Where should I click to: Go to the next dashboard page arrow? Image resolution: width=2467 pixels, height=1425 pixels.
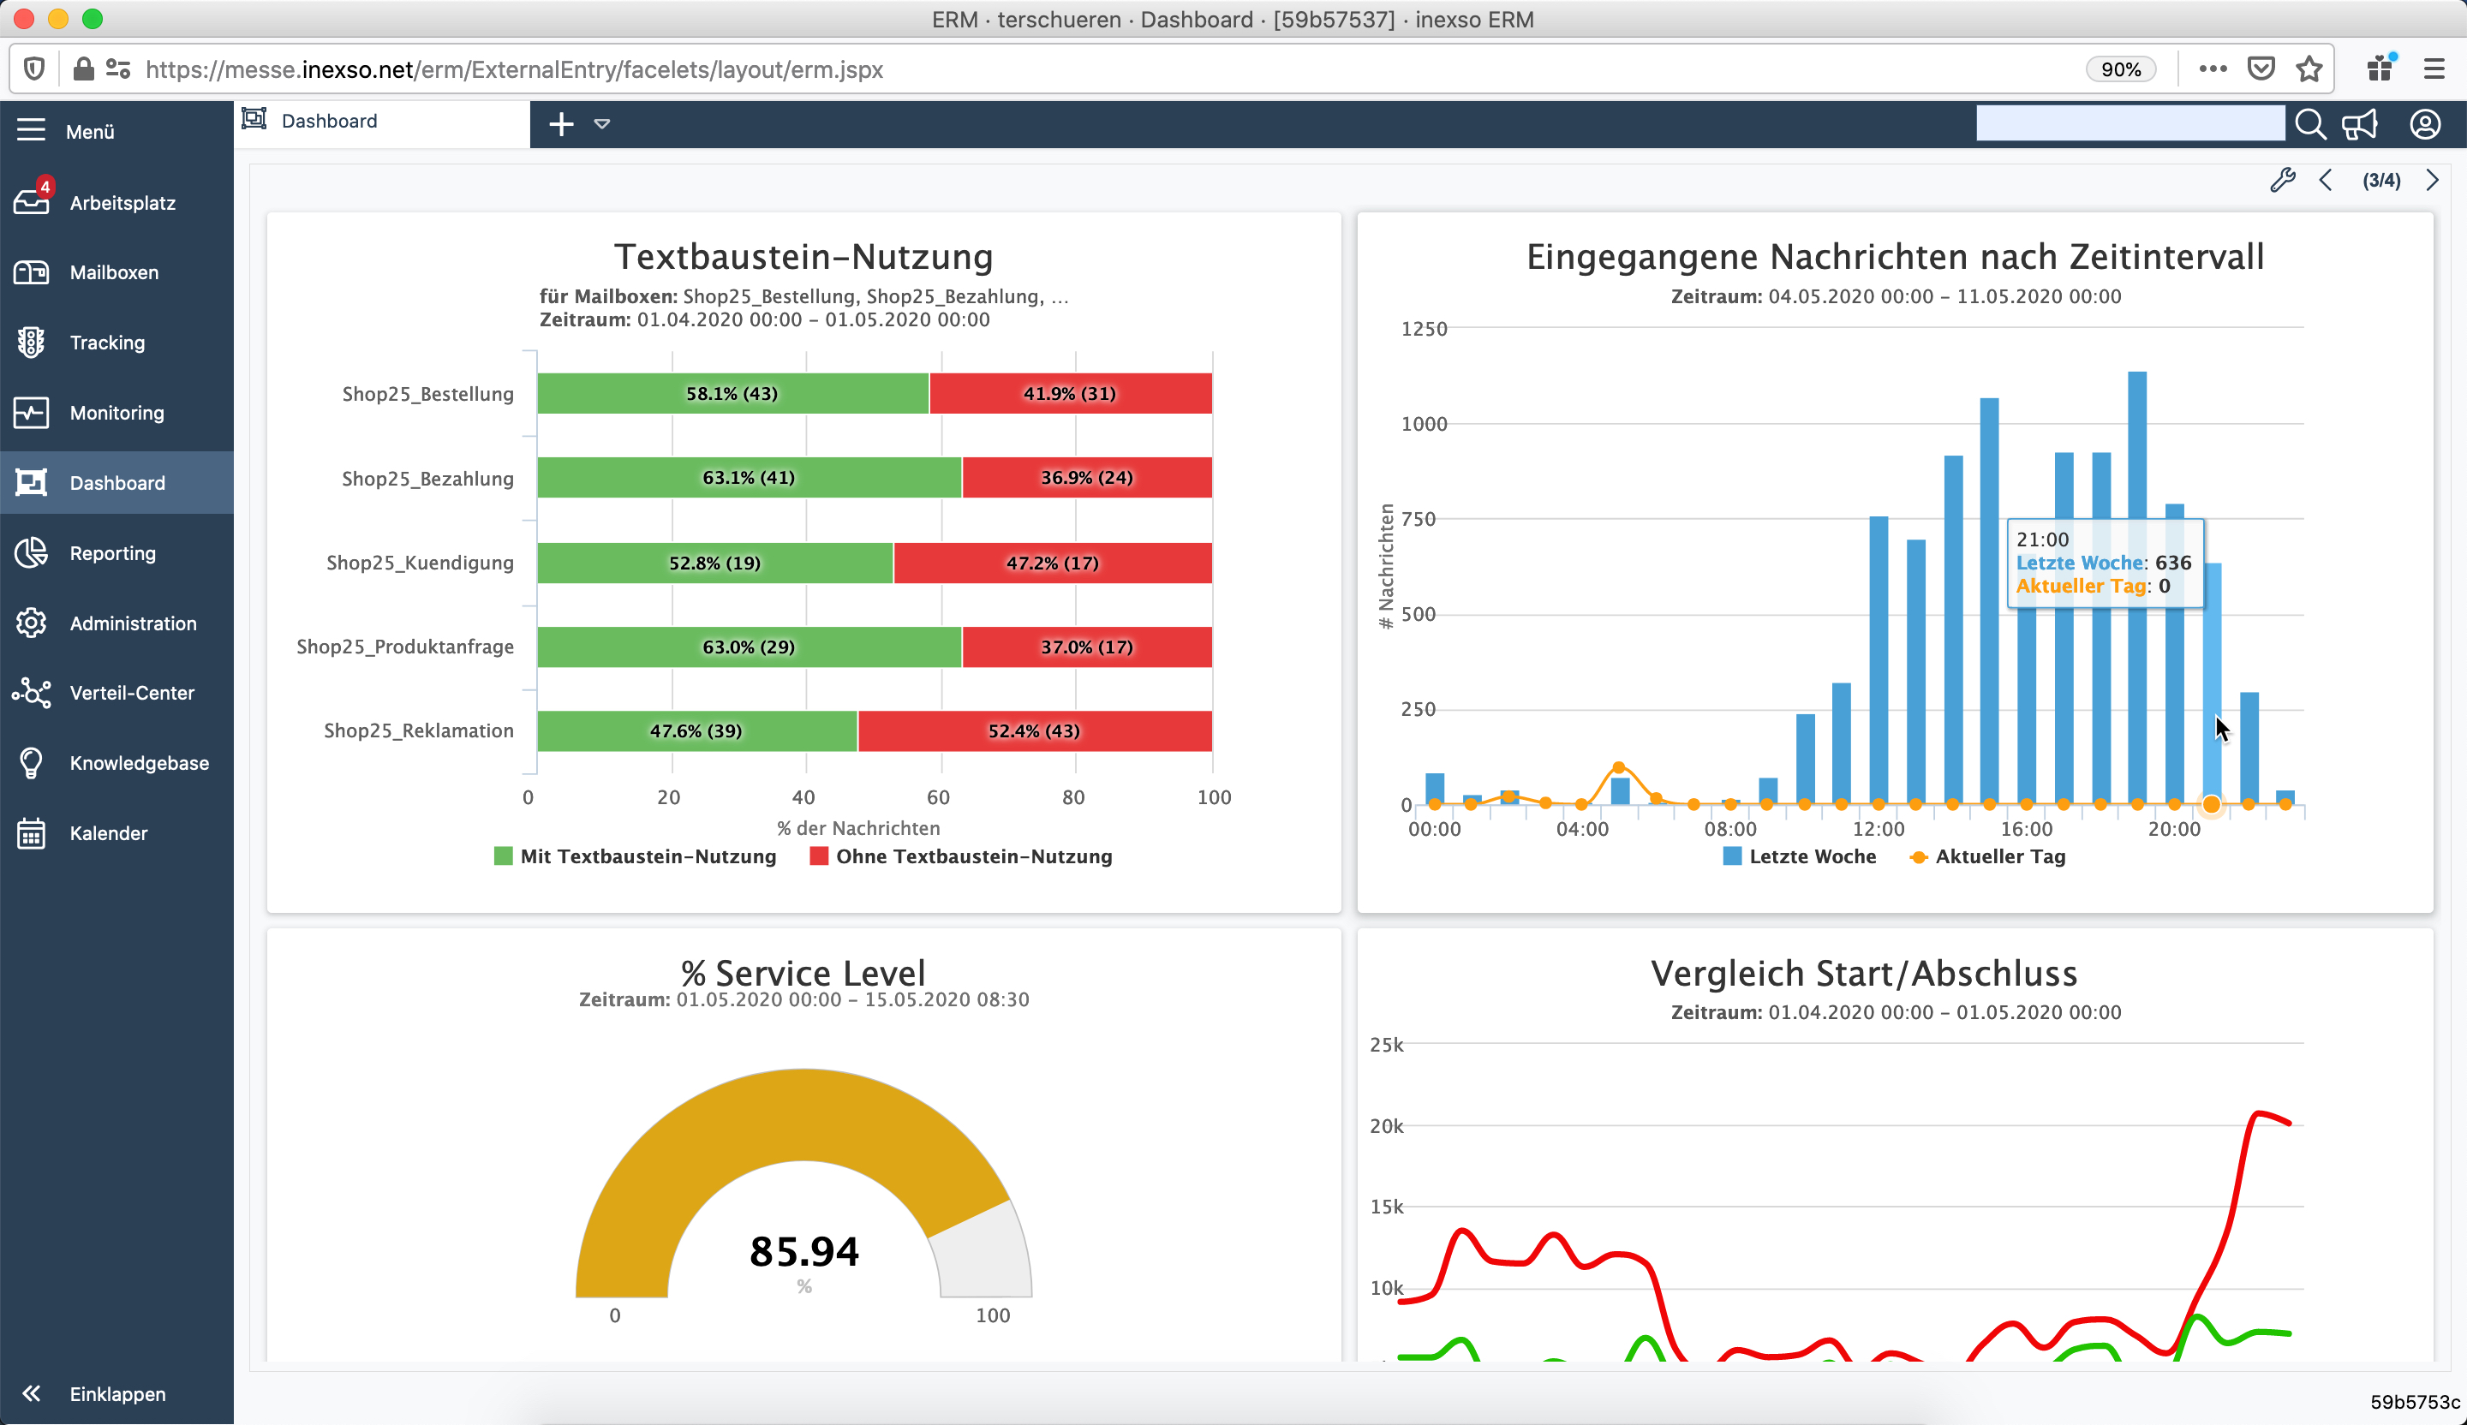pyautogui.click(x=2434, y=180)
